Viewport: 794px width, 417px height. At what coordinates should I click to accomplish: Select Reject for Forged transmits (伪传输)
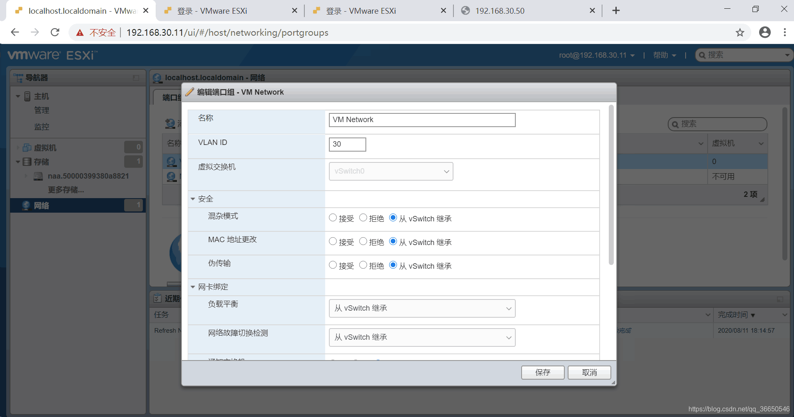click(363, 265)
